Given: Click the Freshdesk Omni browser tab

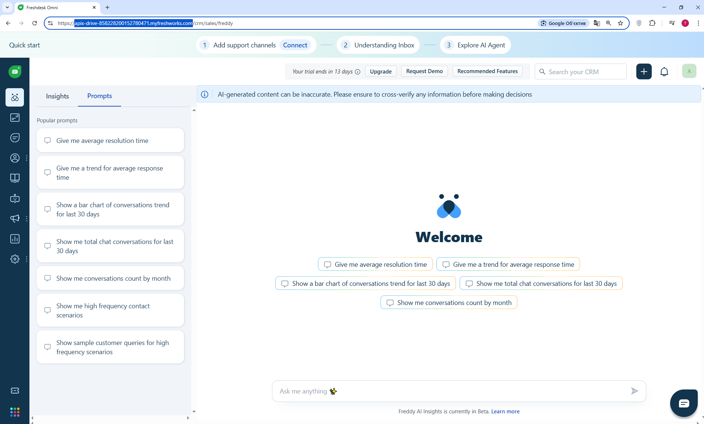Looking at the screenshot, I should [57, 7].
